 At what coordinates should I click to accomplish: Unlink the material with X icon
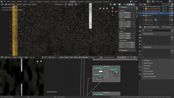click(x=125, y=57)
